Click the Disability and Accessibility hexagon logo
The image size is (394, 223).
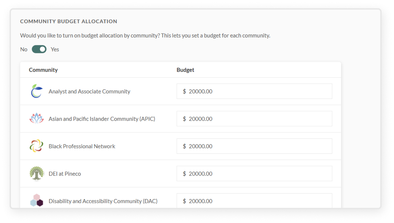(x=37, y=201)
